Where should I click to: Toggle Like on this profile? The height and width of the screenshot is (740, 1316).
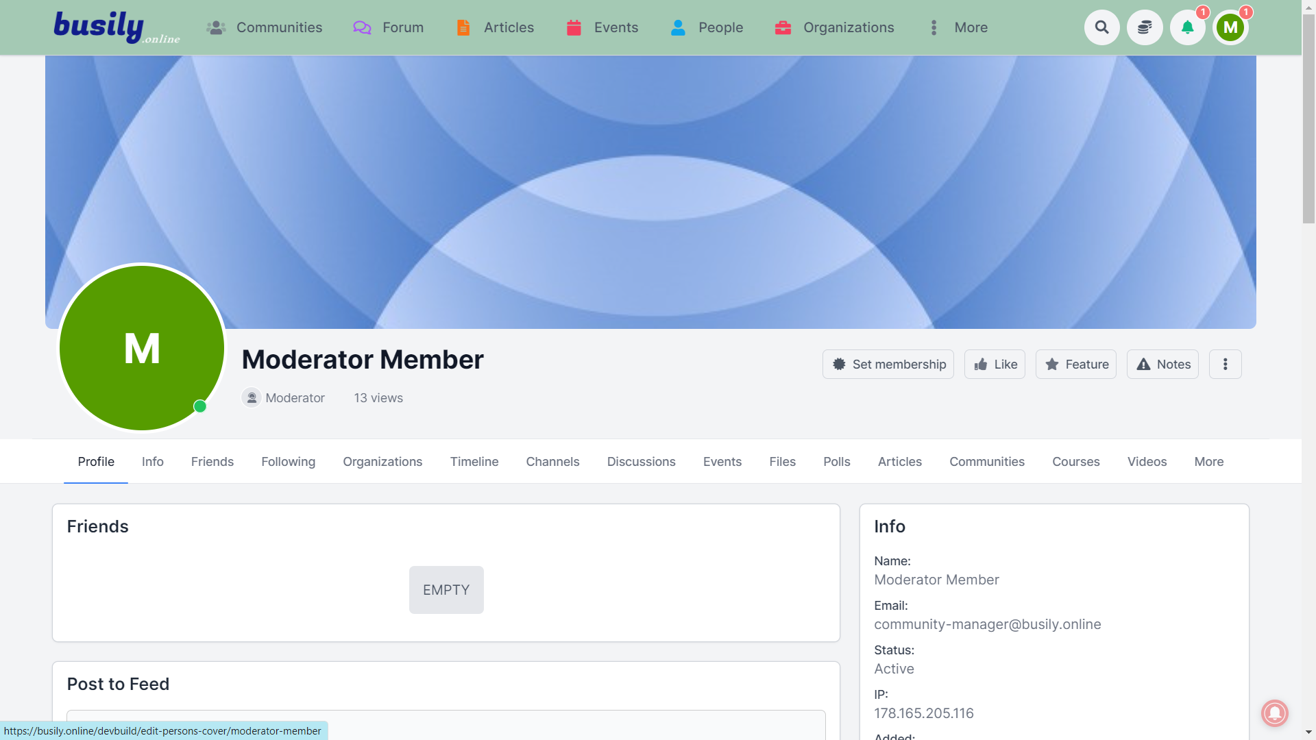pos(995,365)
